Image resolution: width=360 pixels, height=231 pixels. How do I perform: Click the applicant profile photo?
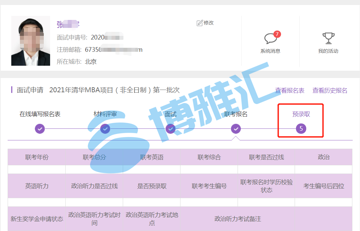(x=31, y=41)
